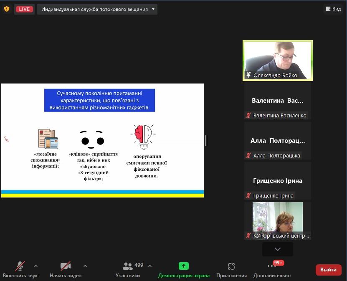The height and width of the screenshot is (281, 347).
Task: Click muted mic icon for Валентина Василенко
Action: pos(248,116)
